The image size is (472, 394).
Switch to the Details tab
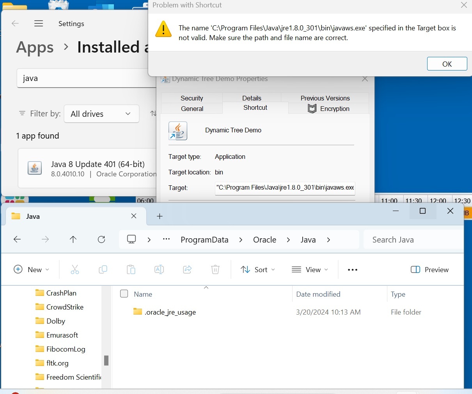(x=252, y=98)
